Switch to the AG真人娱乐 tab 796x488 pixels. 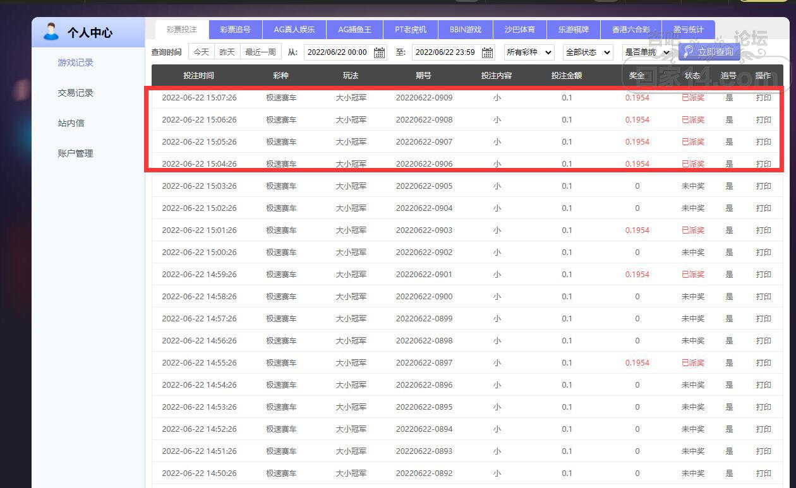[x=296, y=30]
